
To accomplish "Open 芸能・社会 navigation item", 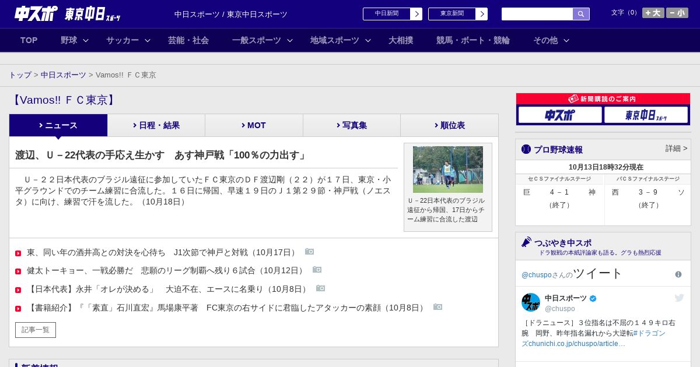I will 188,40.
